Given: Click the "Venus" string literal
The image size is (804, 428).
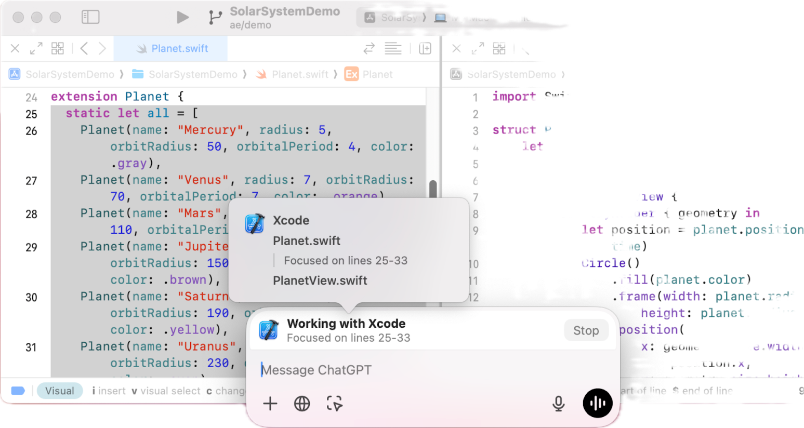Looking at the screenshot, I should 203,180.
